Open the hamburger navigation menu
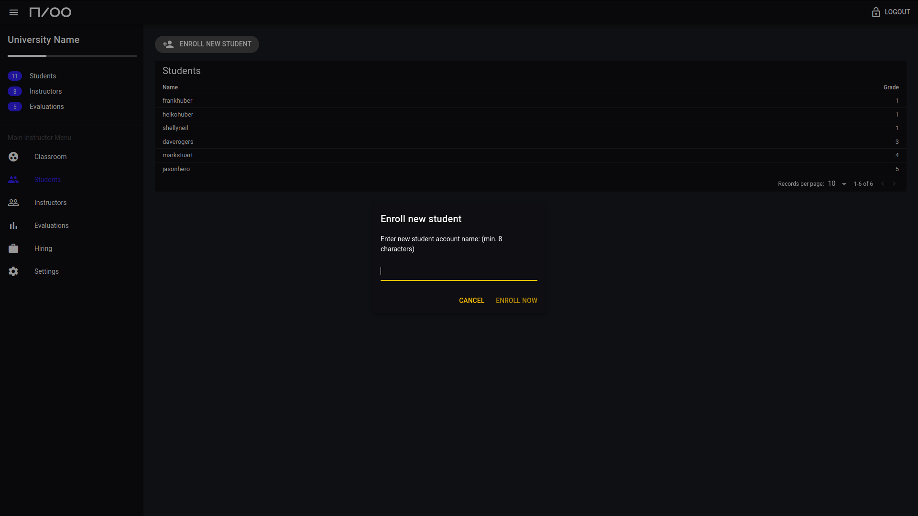 click(13, 12)
